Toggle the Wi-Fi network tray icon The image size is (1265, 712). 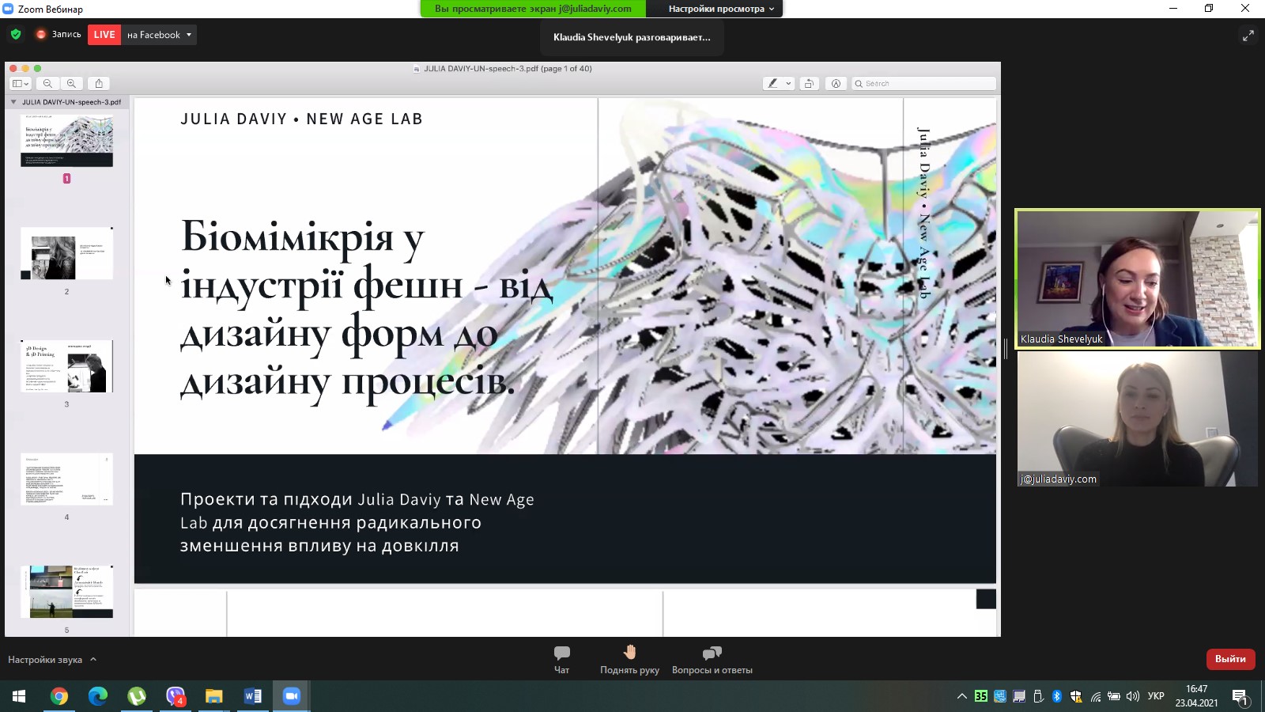(x=1096, y=698)
